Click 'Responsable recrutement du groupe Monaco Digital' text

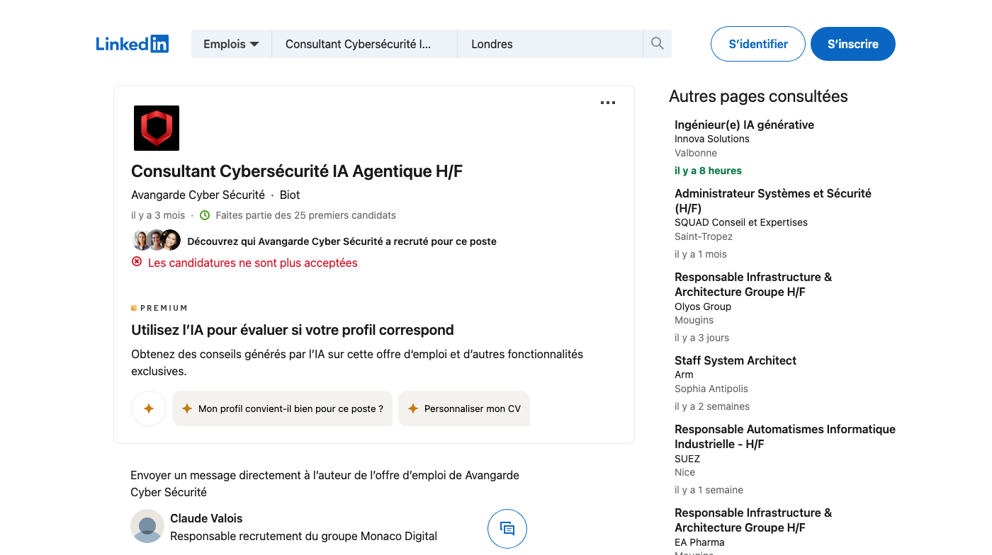coord(303,536)
